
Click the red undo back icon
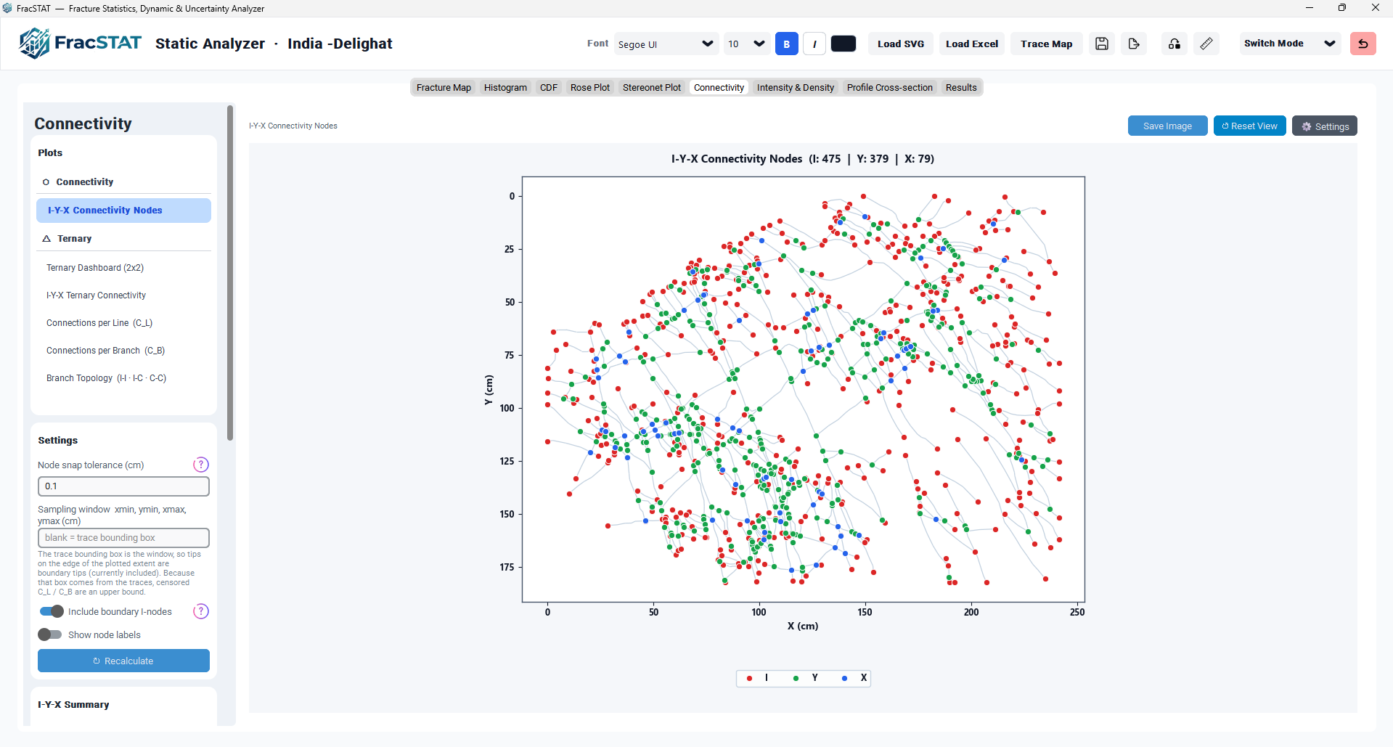click(x=1363, y=44)
